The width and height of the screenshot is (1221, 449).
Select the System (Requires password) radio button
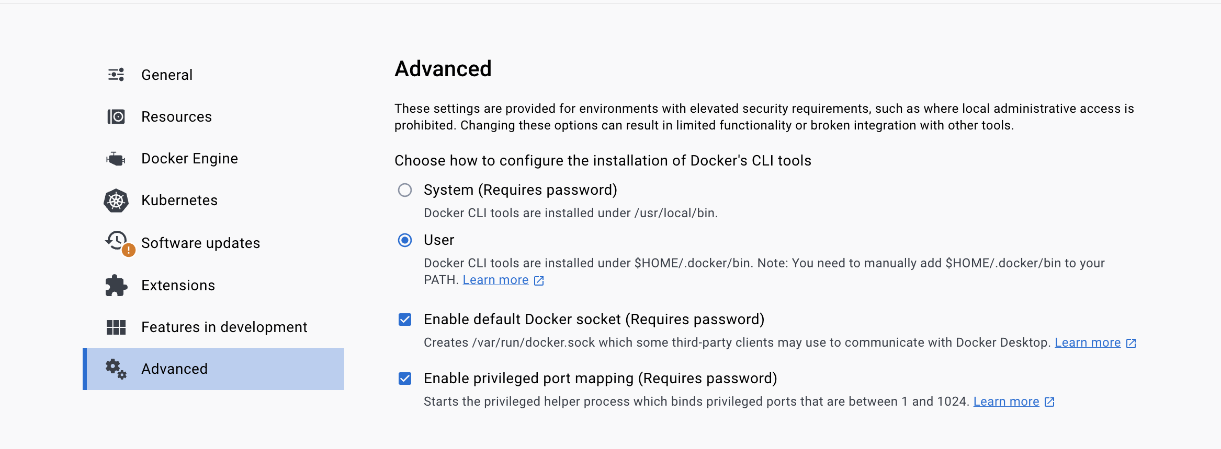(x=405, y=190)
